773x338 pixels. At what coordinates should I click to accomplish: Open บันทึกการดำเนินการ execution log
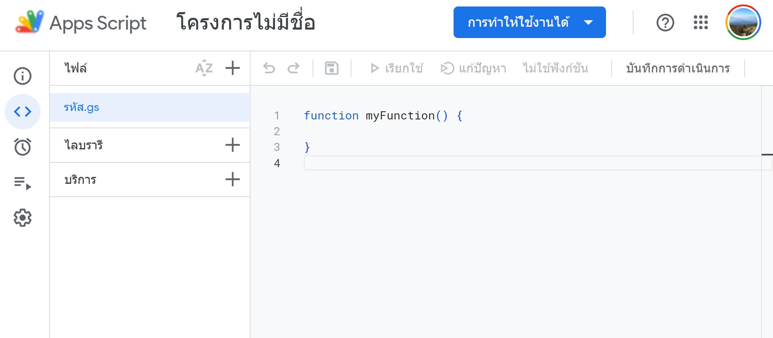(x=678, y=68)
